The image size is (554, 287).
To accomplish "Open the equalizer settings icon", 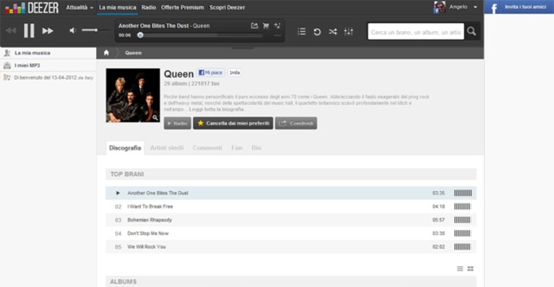I will pos(348,32).
